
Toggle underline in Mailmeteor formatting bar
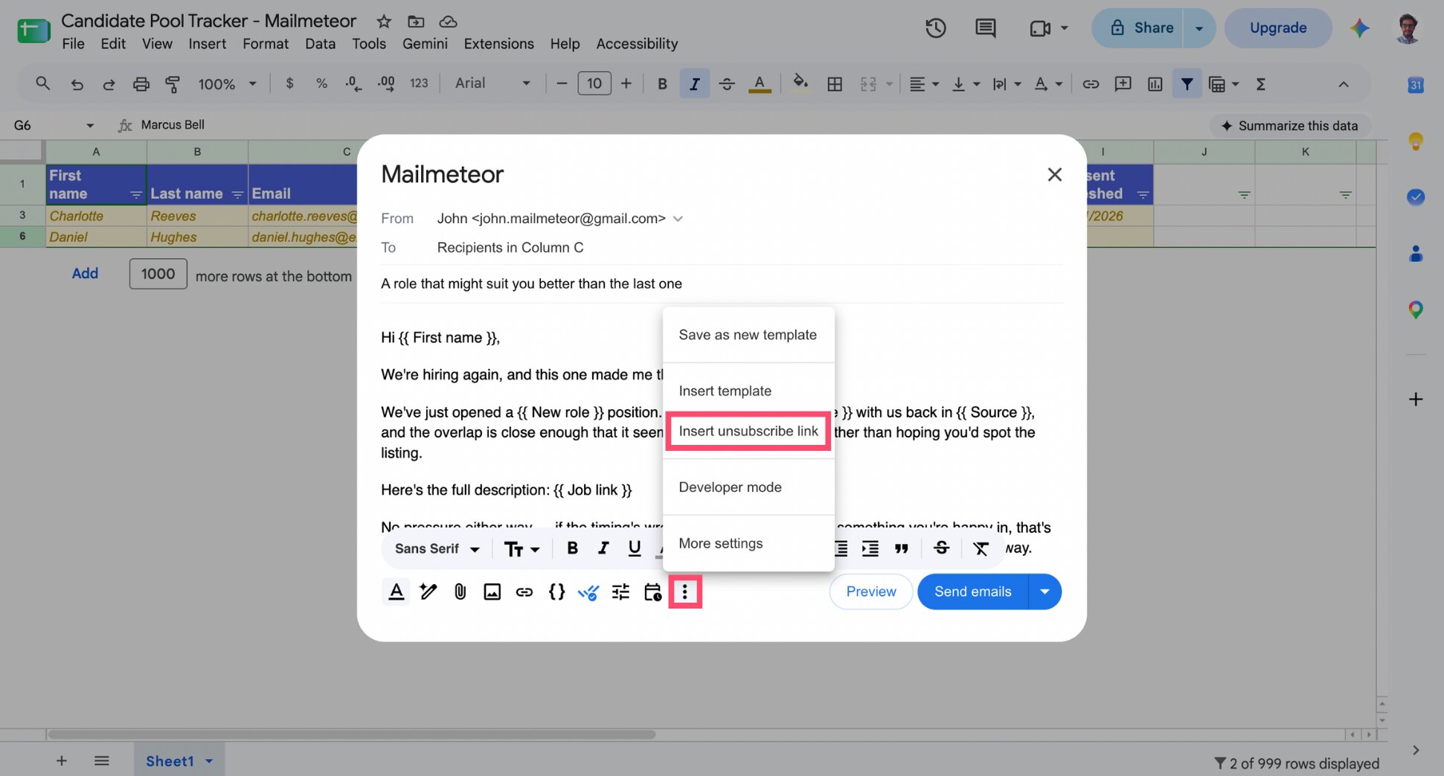click(634, 548)
